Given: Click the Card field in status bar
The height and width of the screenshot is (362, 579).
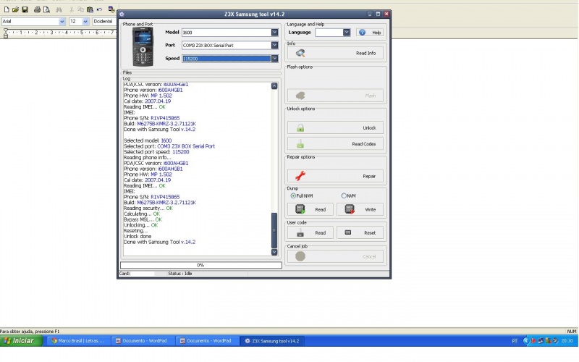Looking at the screenshot, I should pos(142,274).
